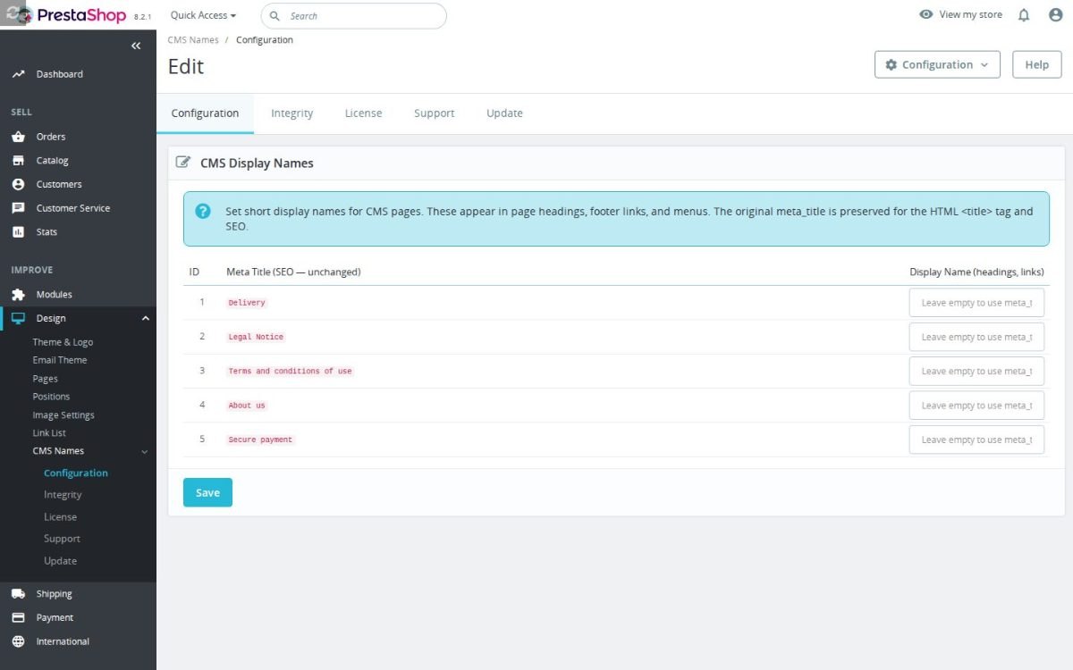Click the Catalog store icon
Screen dimensions: 1073x670
(18, 161)
